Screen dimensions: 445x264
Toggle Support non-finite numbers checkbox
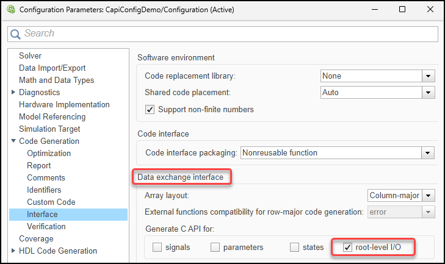pos(149,110)
